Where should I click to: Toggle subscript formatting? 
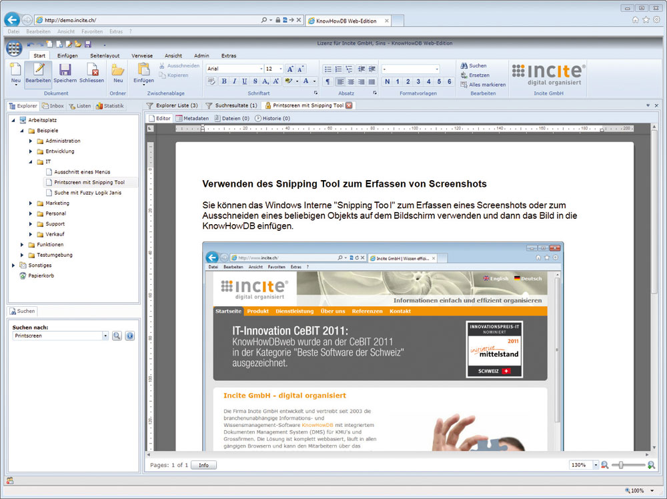(x=265, y=81)
